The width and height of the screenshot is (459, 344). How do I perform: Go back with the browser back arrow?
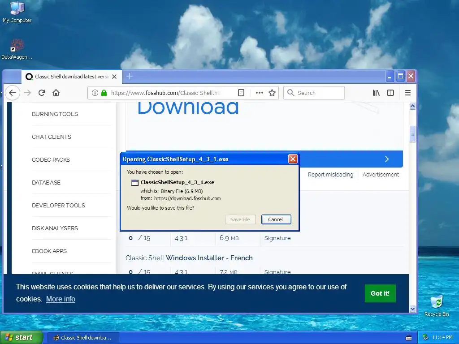click(12, 93)
